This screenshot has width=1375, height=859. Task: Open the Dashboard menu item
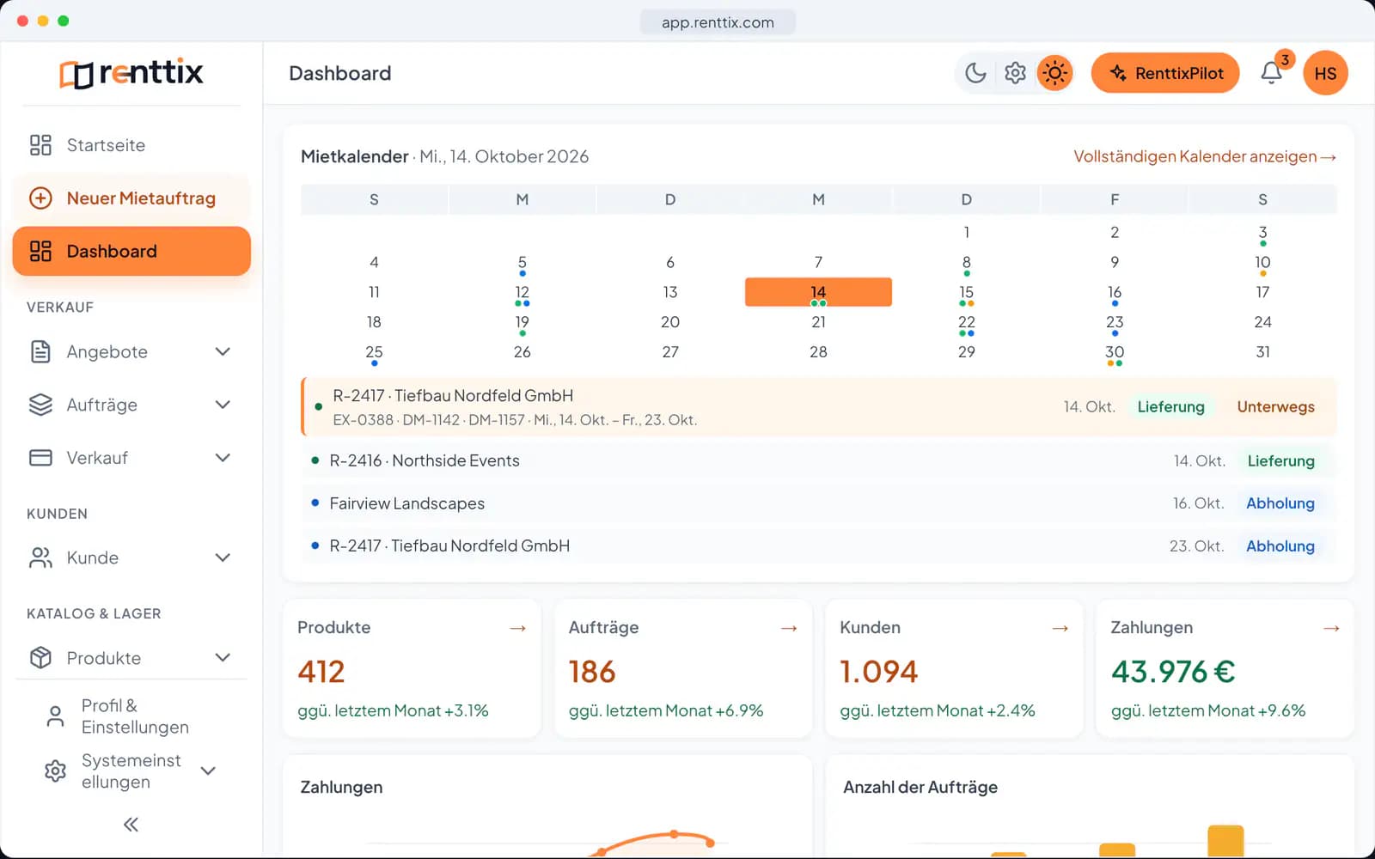(x=131, y=251)
